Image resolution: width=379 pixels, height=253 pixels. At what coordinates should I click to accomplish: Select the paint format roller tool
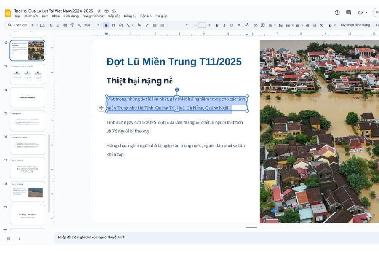[x=72, y=25]
